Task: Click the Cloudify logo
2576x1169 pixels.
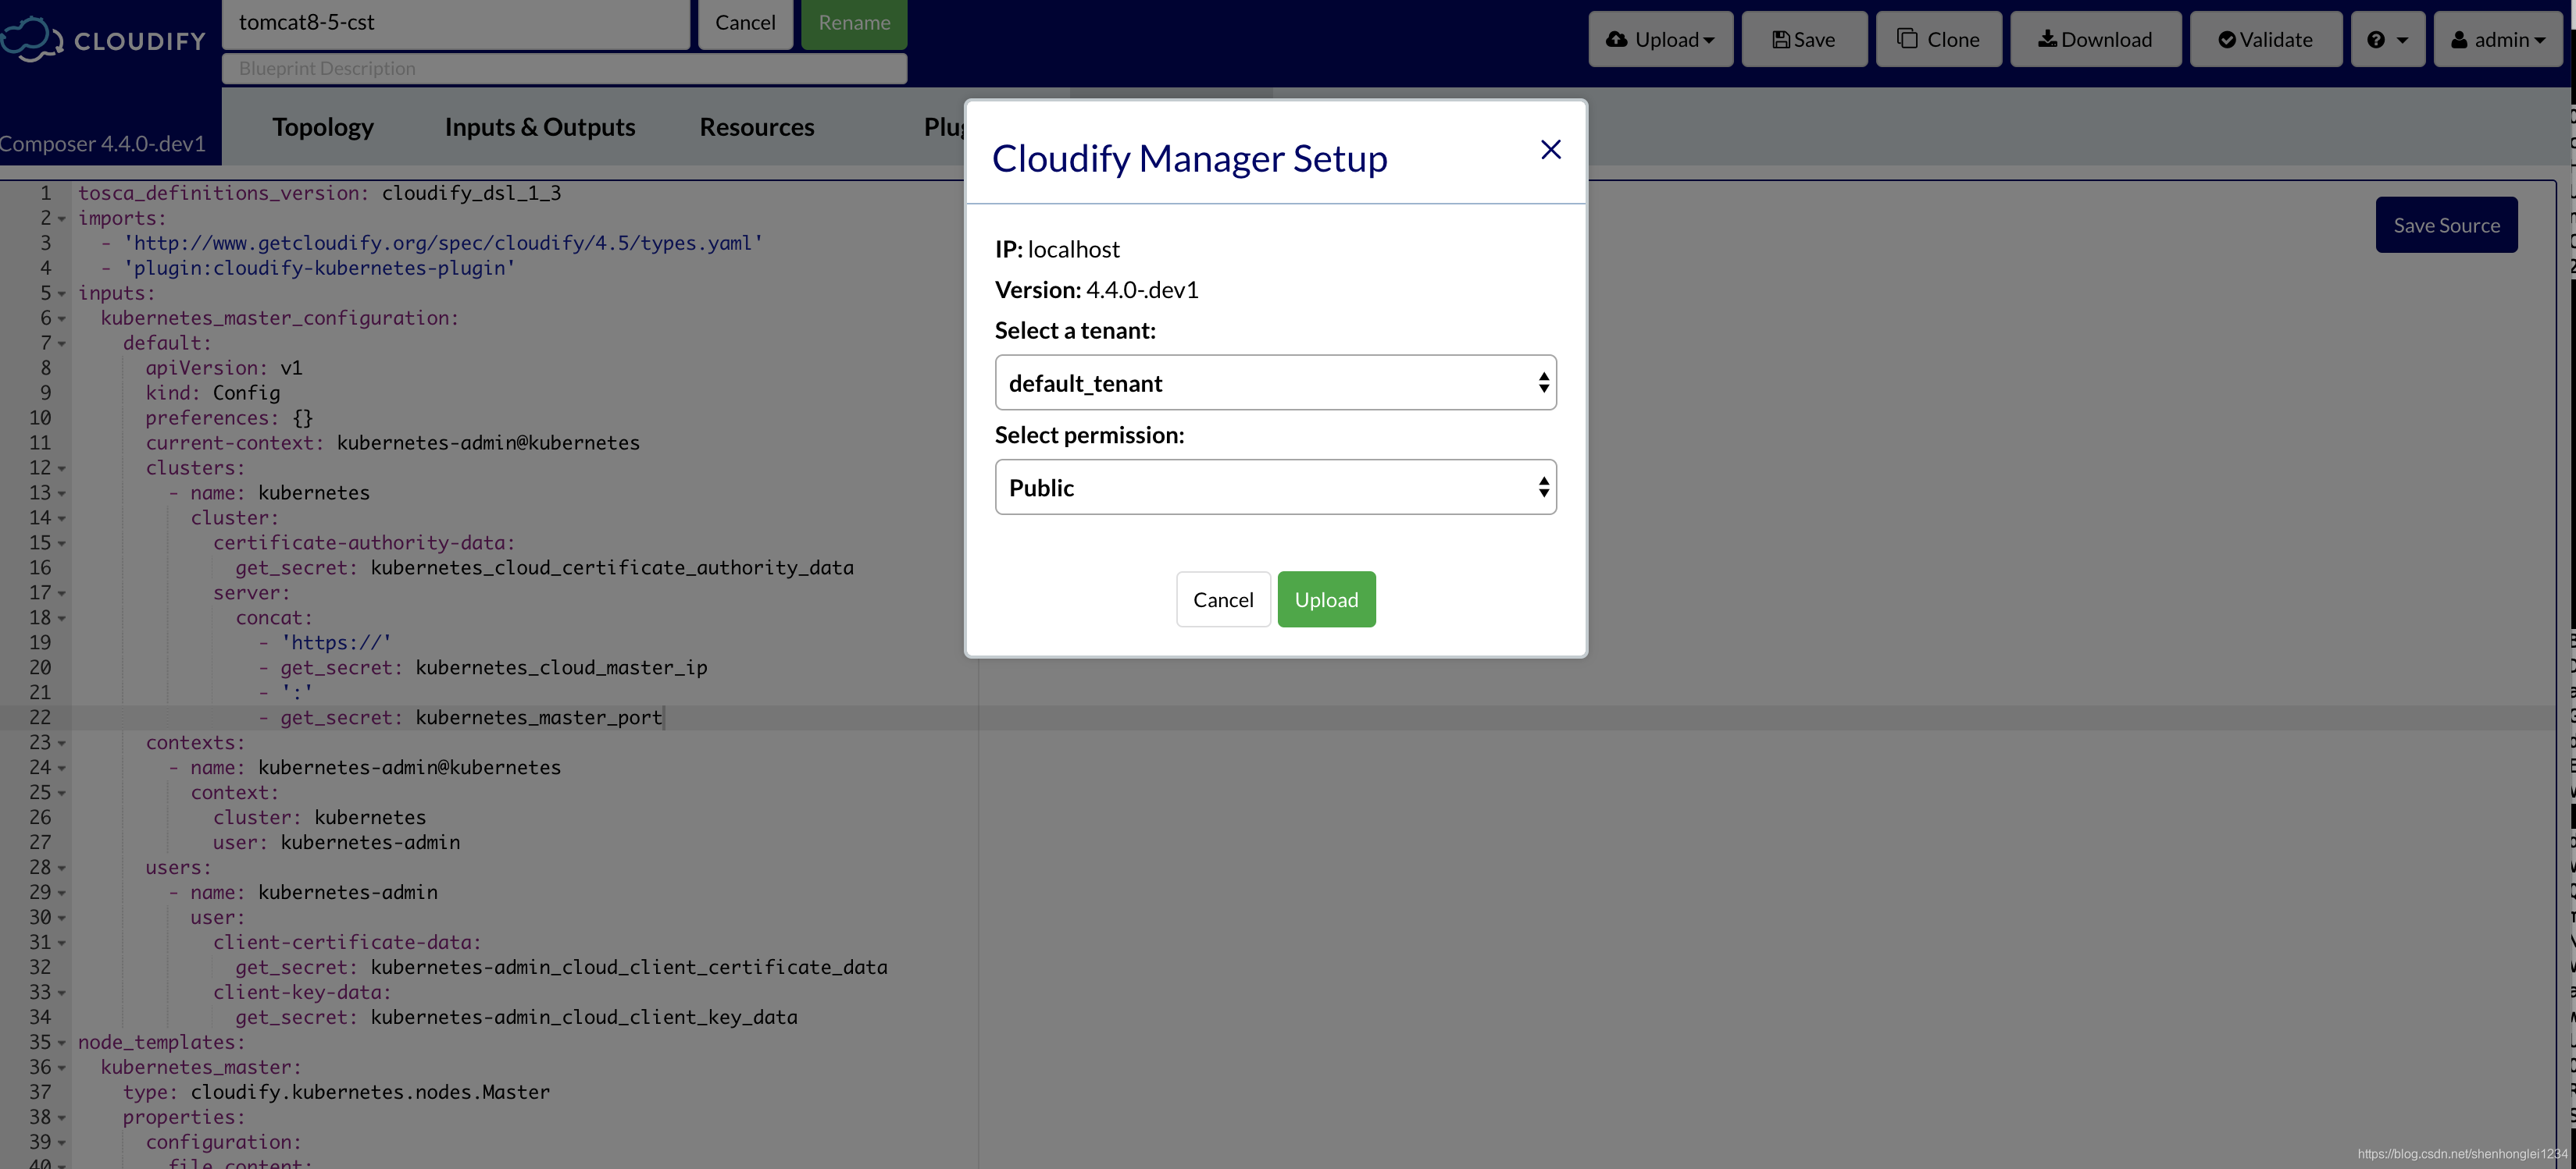Action: pyautogui.click(x=103, y=40)
